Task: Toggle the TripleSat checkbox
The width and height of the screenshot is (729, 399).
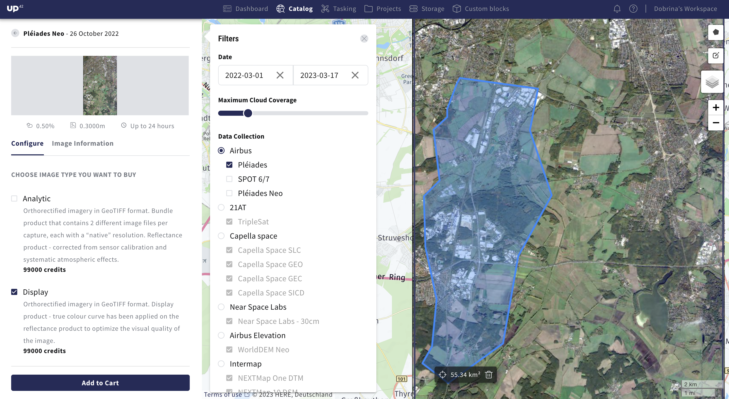Action: tap(229, 222)
